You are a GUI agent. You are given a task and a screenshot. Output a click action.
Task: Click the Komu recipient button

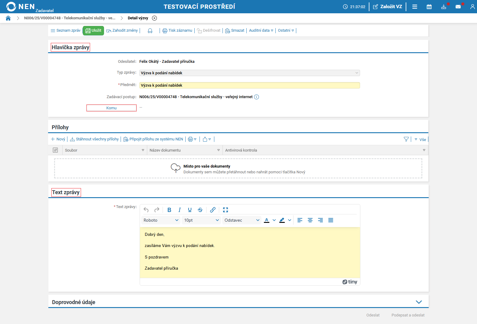[111, 108]
